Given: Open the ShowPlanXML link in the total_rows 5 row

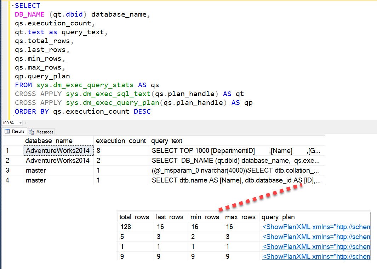Looking at the screenshot, I should [x=316, y=237].
